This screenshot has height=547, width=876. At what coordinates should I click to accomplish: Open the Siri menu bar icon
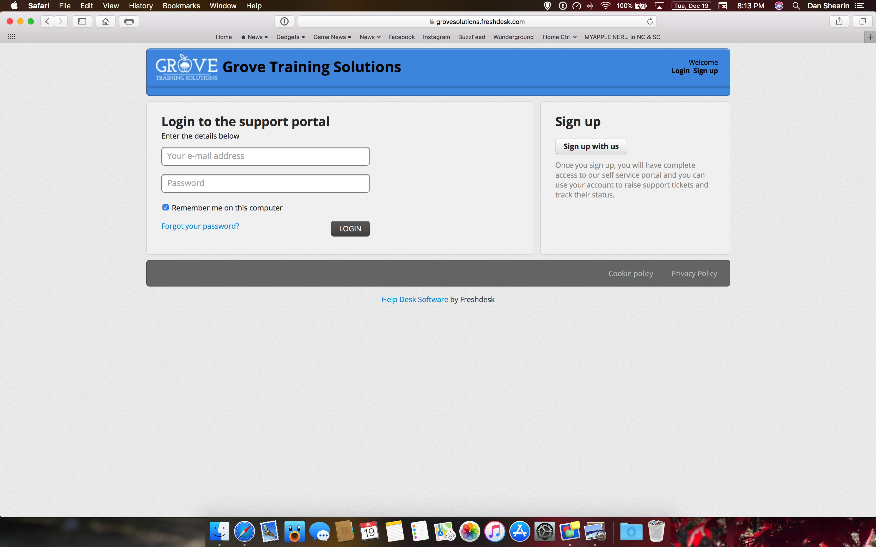[x=779, y=6]
